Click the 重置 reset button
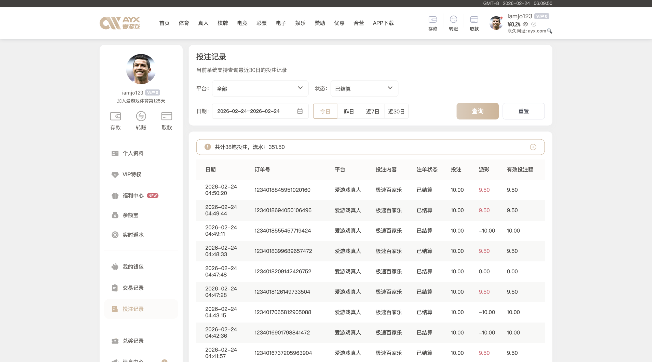652x362 pixels. (523, 111)
